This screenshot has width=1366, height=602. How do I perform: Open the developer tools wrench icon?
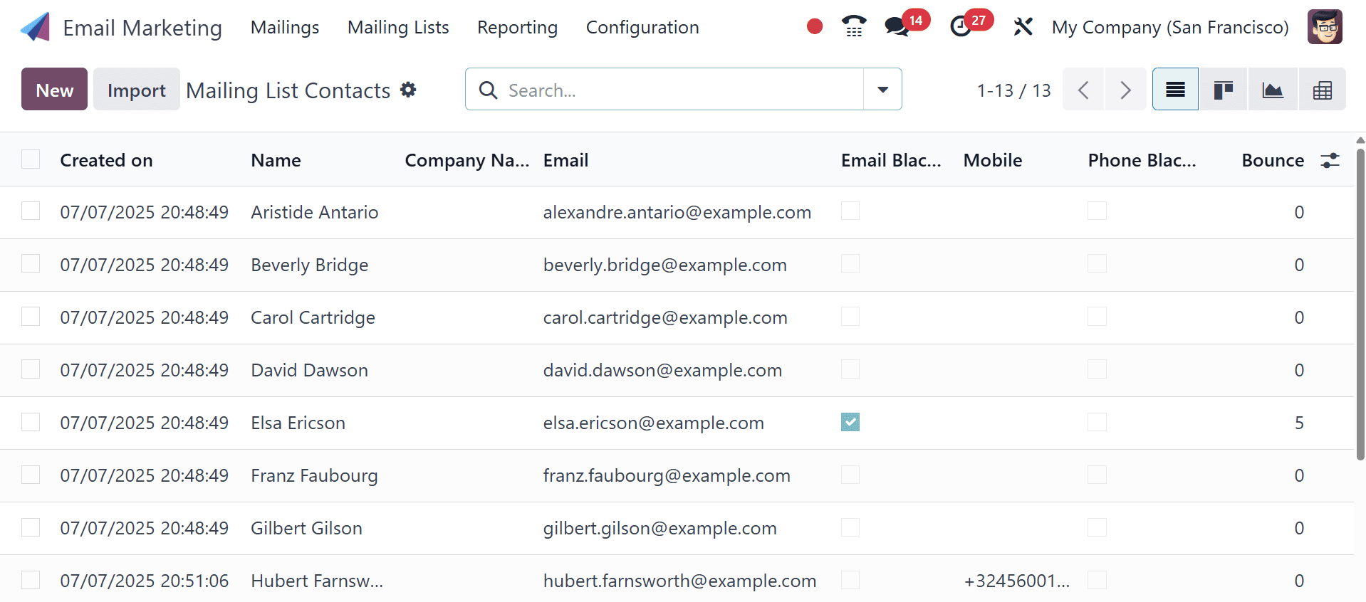tap(1023, 27)
